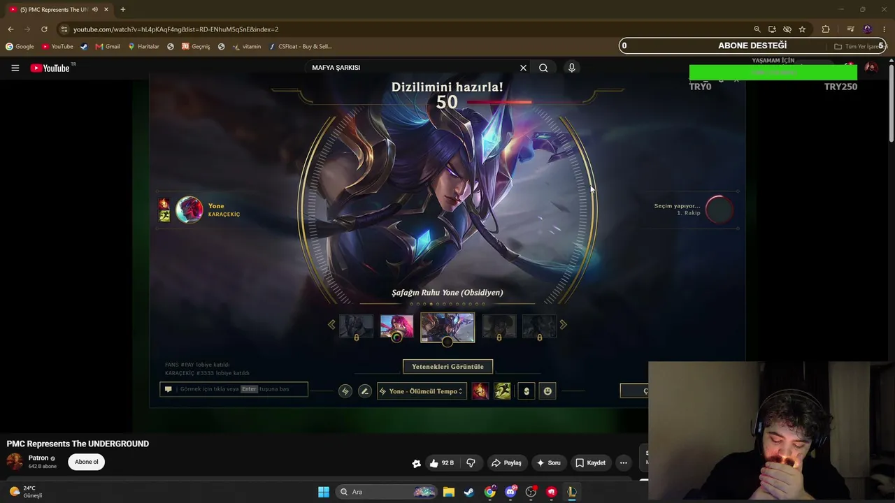The image size is (895, 503).
Task: Open chroma color picker under selected skin
Action: point(447,342)
